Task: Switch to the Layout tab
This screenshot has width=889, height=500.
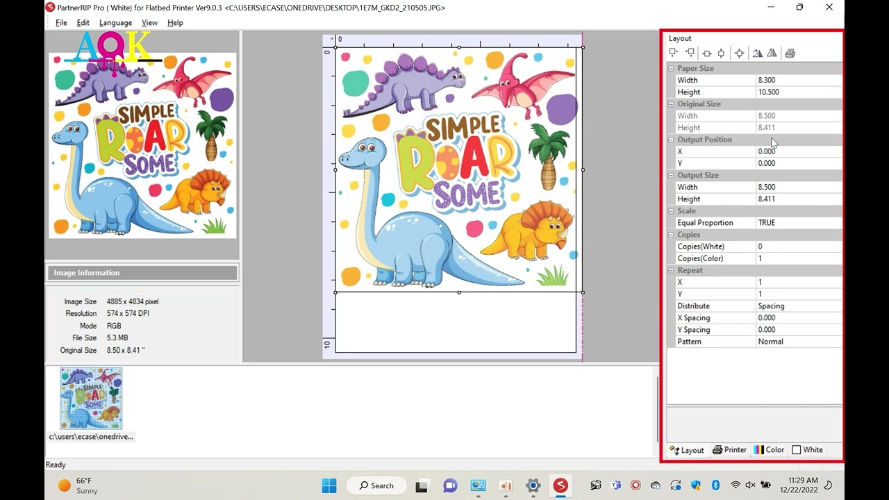Action: click(x=687, y=450)
